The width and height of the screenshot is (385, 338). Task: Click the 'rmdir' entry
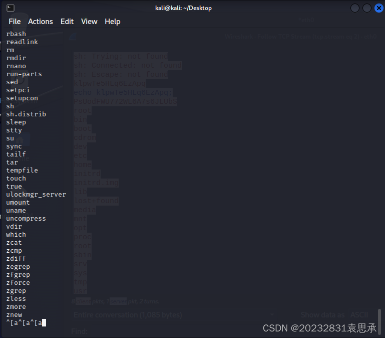click(x=16, y=58)
